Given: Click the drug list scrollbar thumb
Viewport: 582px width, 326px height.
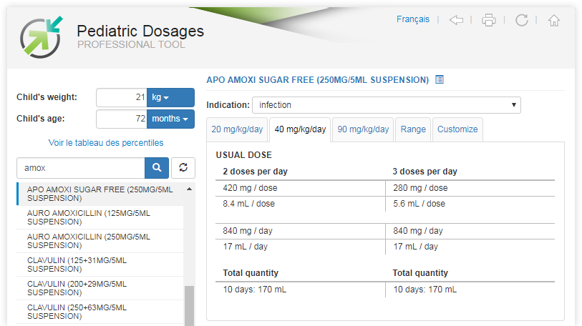Looking at the screenshot, I should click(189, 305).
